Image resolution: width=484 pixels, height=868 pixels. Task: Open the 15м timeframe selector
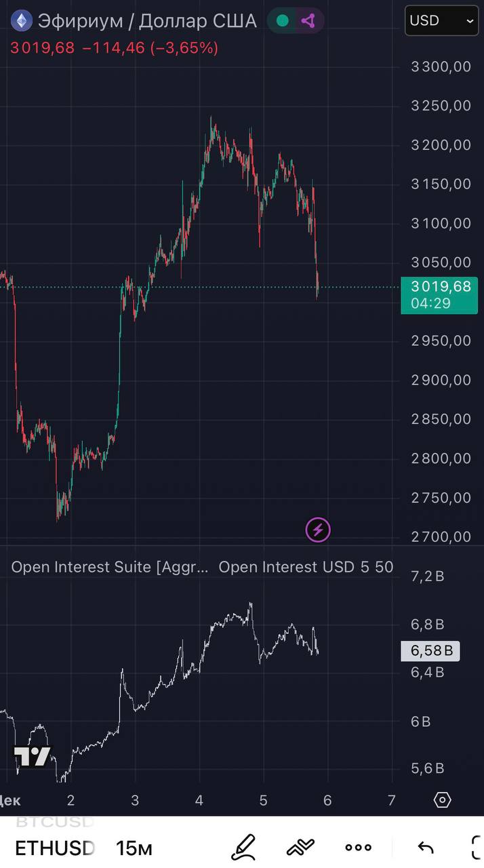click(134, 848)
